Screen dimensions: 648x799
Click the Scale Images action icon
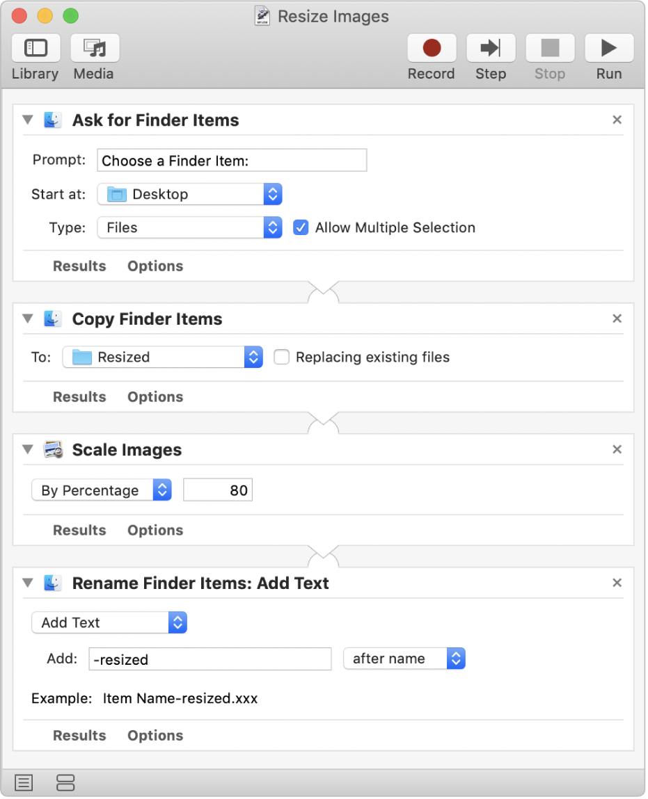53,449
